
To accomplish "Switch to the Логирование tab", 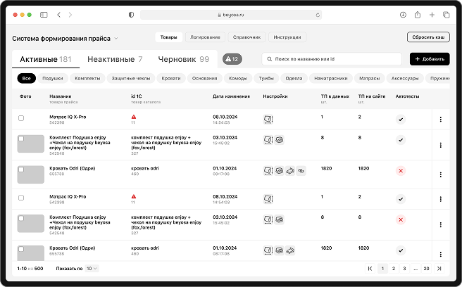I will (x=205, y=37).
